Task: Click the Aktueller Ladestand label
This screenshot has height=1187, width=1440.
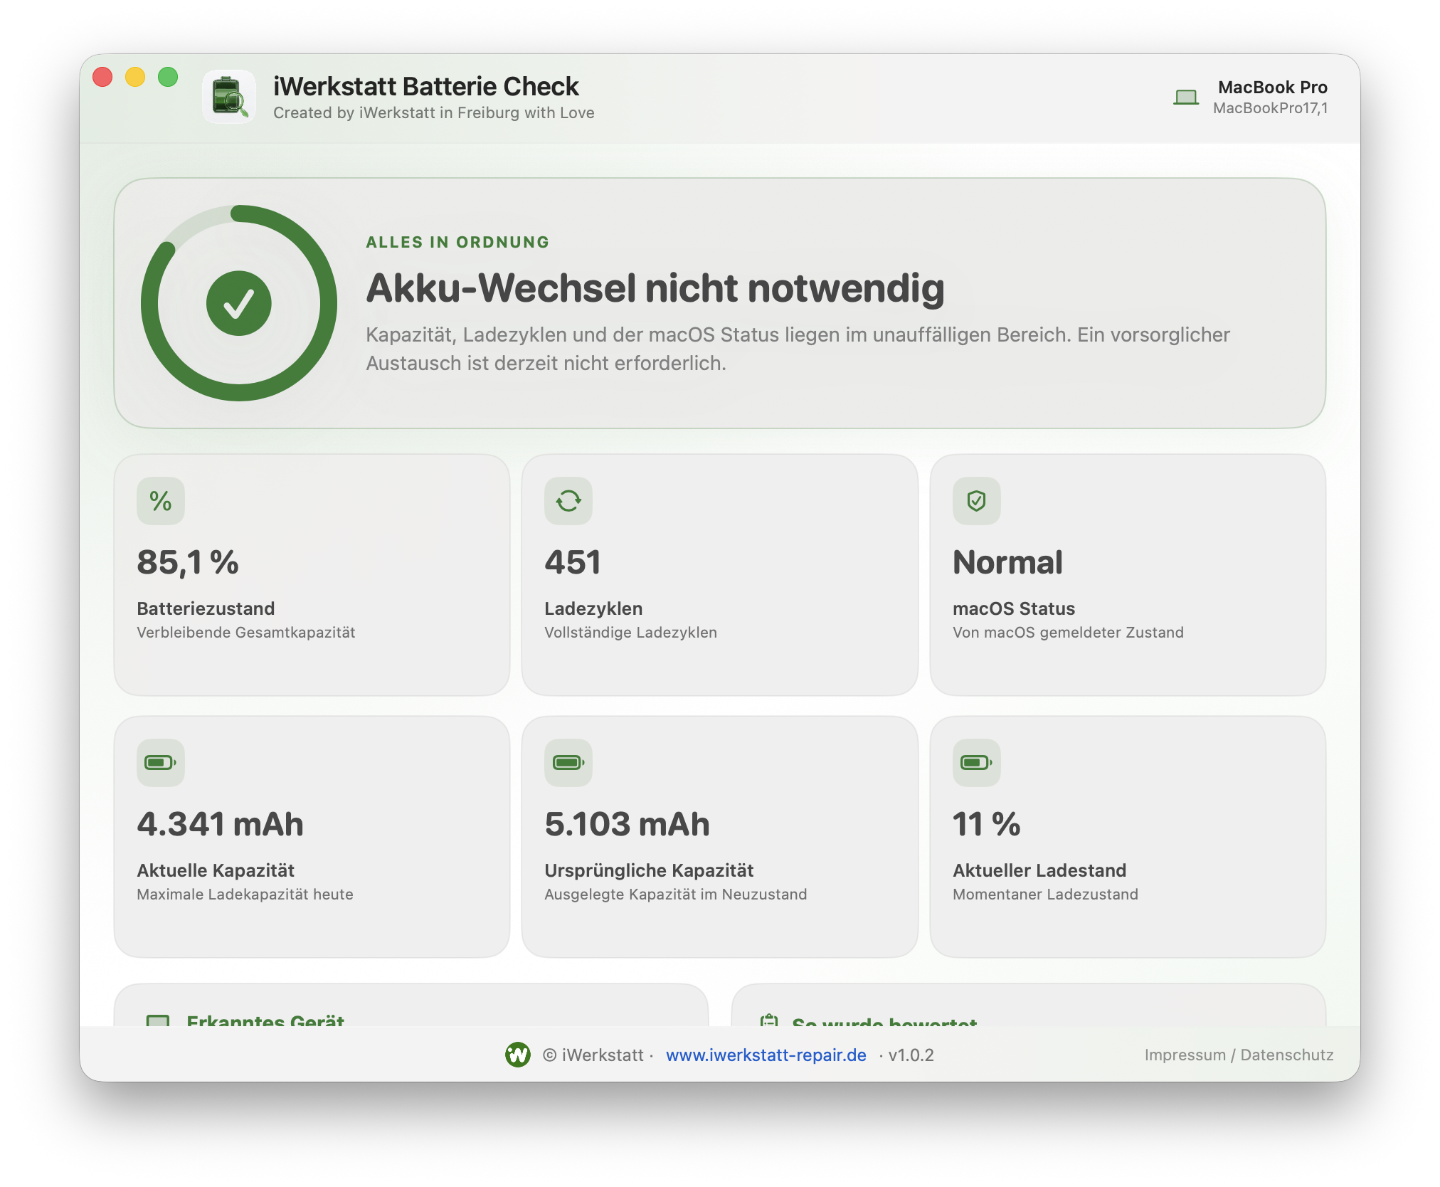Action: [1039, 870]
